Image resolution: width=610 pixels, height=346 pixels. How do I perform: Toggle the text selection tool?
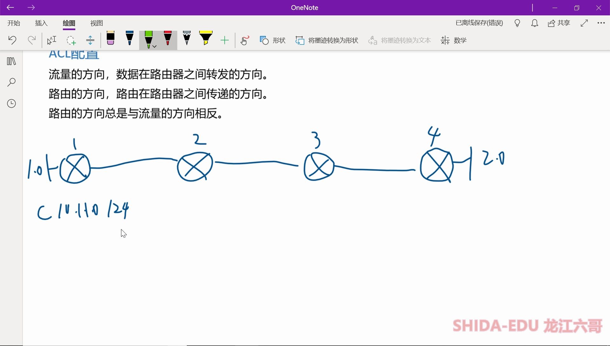[x=51, y=40]
